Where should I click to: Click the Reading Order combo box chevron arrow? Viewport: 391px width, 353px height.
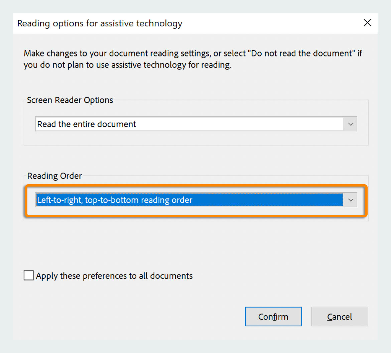351,200
